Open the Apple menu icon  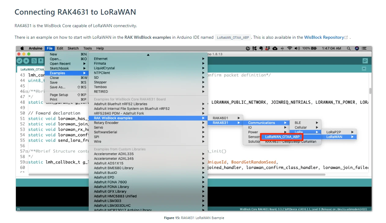tap(22, 48)
